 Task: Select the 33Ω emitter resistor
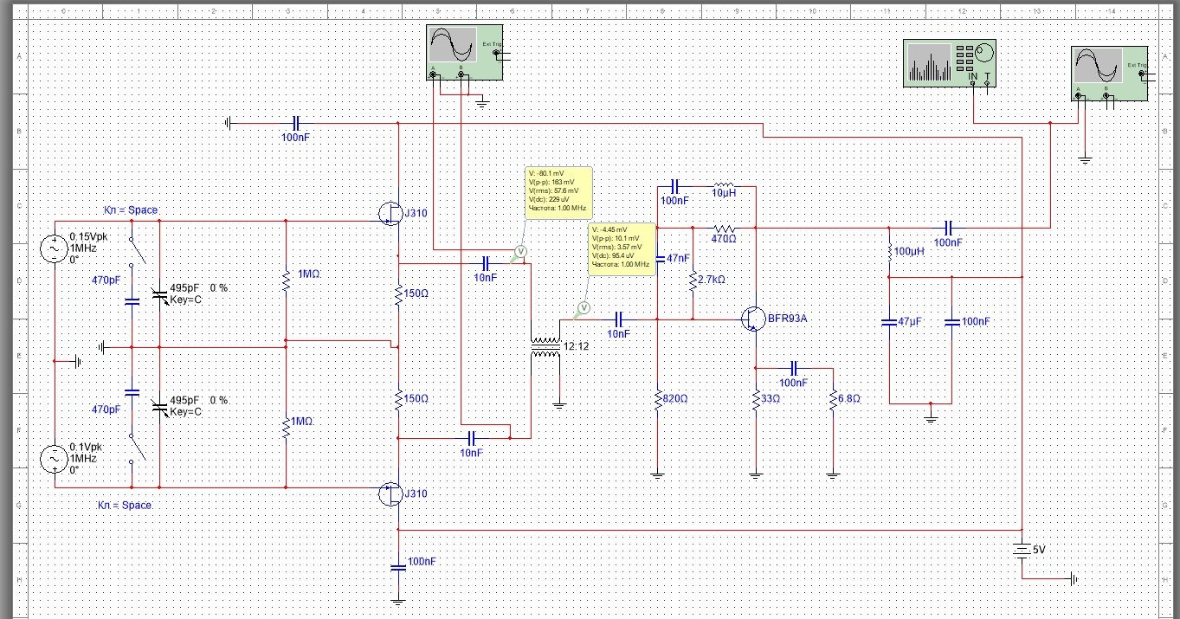pos(756,399)
